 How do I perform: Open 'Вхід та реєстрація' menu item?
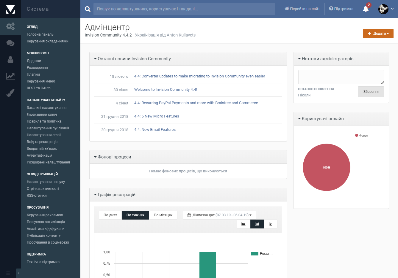(x=42, y=142)
